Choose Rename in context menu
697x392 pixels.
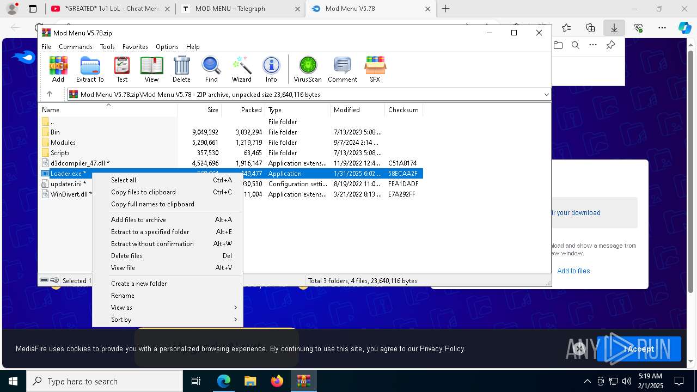click(168, 296)
